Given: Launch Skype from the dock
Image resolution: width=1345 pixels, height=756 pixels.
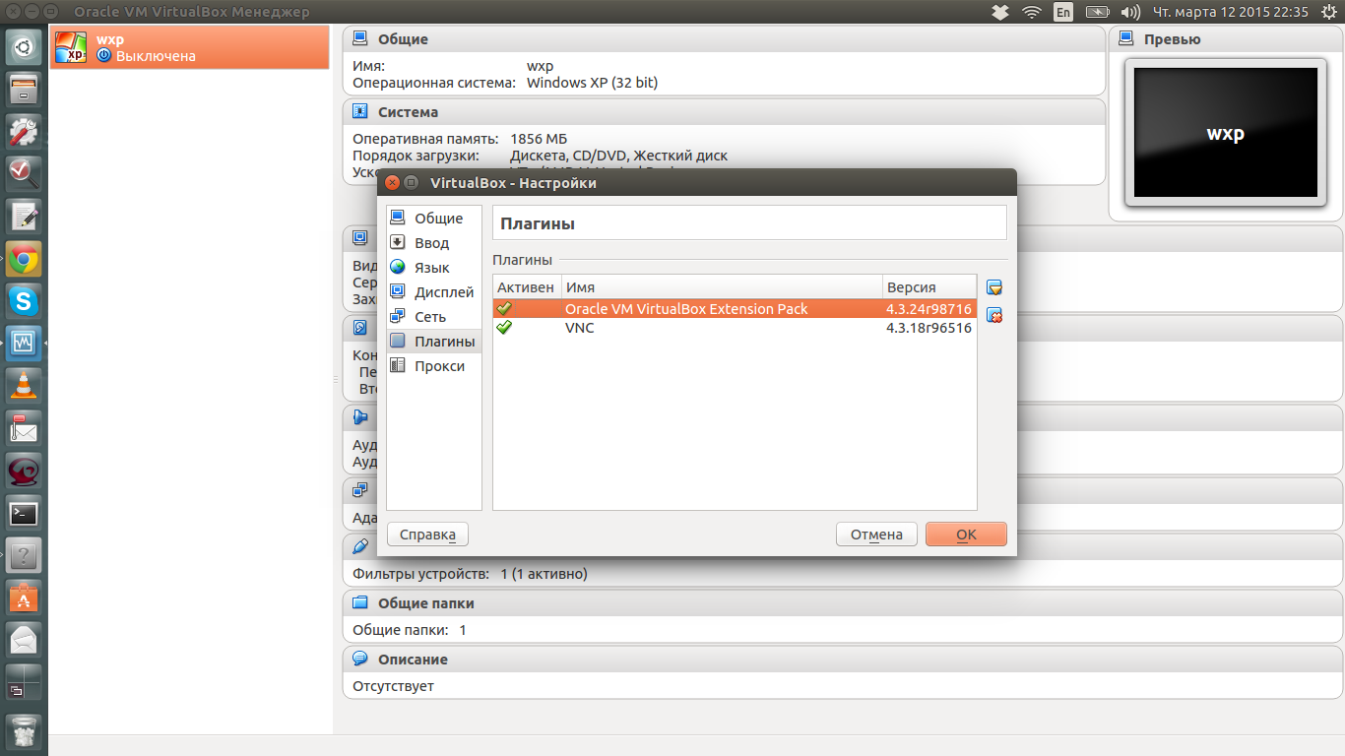Looking at the screenshot, I should point(24,301).
